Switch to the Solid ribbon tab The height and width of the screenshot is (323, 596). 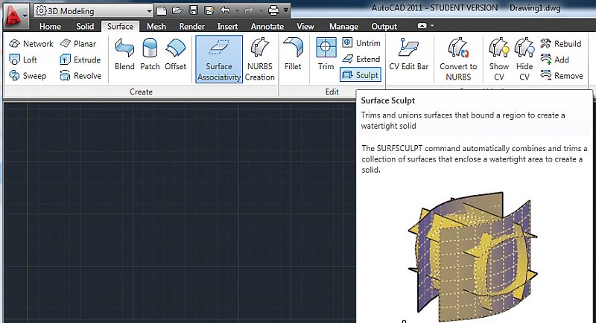[x=85, y=27]
